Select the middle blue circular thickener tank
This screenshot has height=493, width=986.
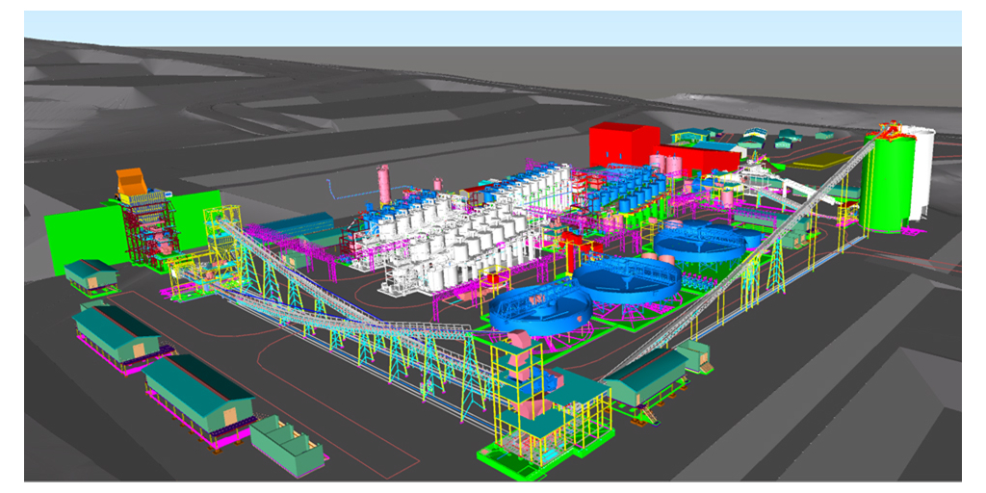pos(624,278)
